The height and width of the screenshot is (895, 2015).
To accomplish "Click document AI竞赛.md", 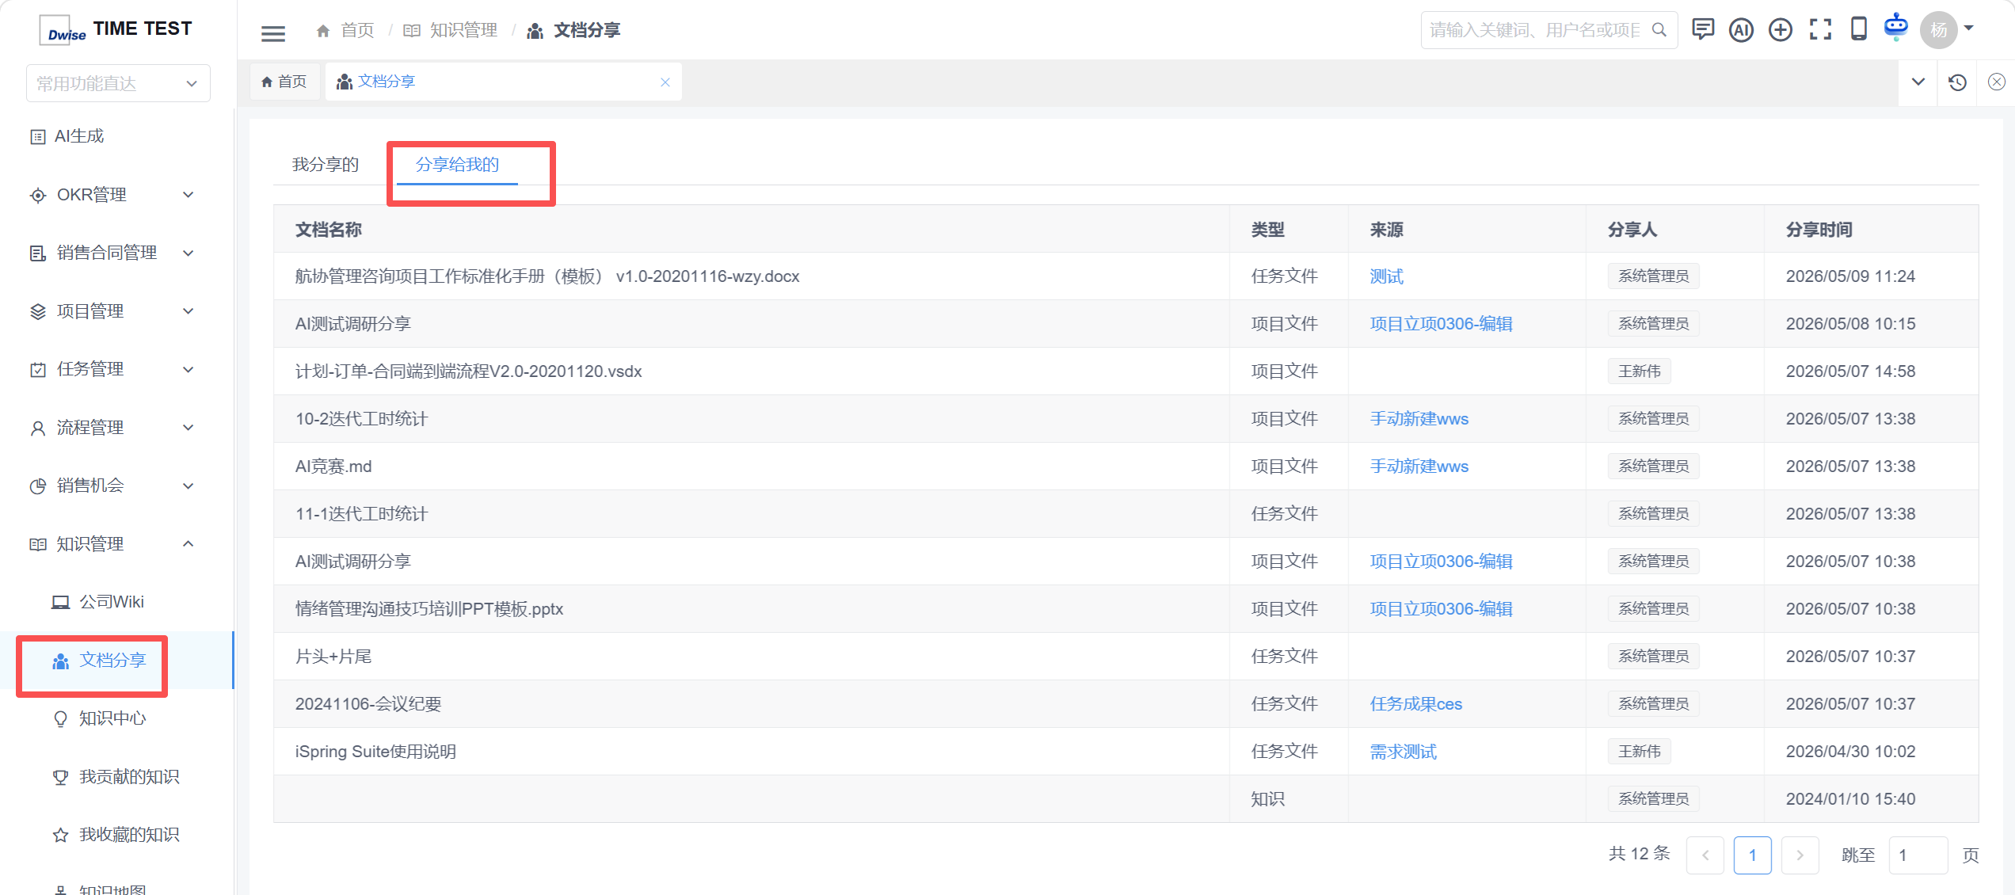I will [x=333, y=467].
